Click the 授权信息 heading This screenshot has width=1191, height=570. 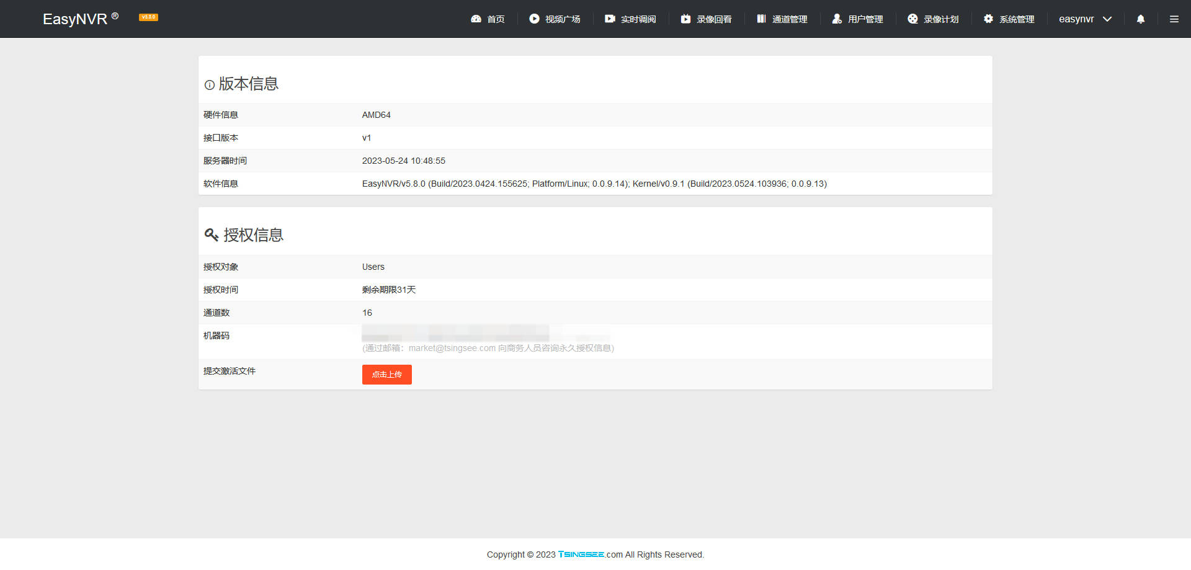click(254, 235)
